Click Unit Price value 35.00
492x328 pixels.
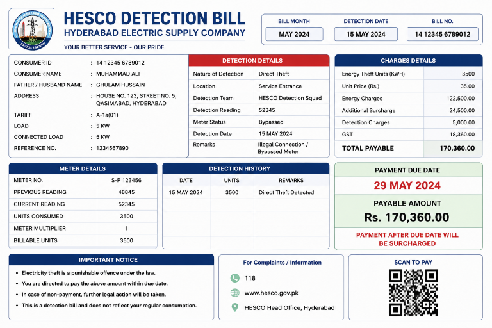(x=467, y=86)
